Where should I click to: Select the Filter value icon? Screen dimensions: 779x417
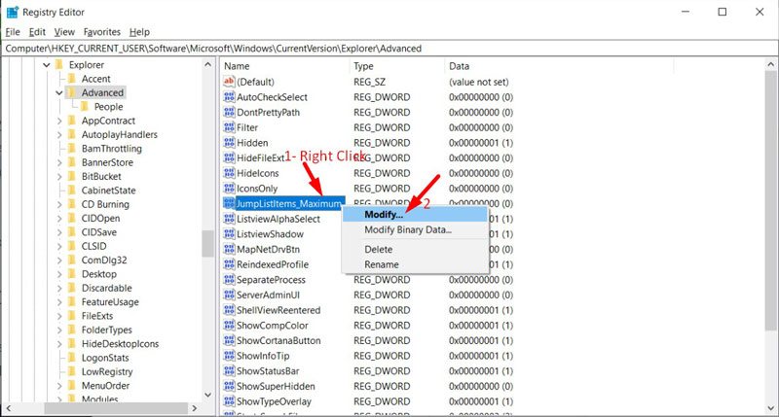[229, 127]
